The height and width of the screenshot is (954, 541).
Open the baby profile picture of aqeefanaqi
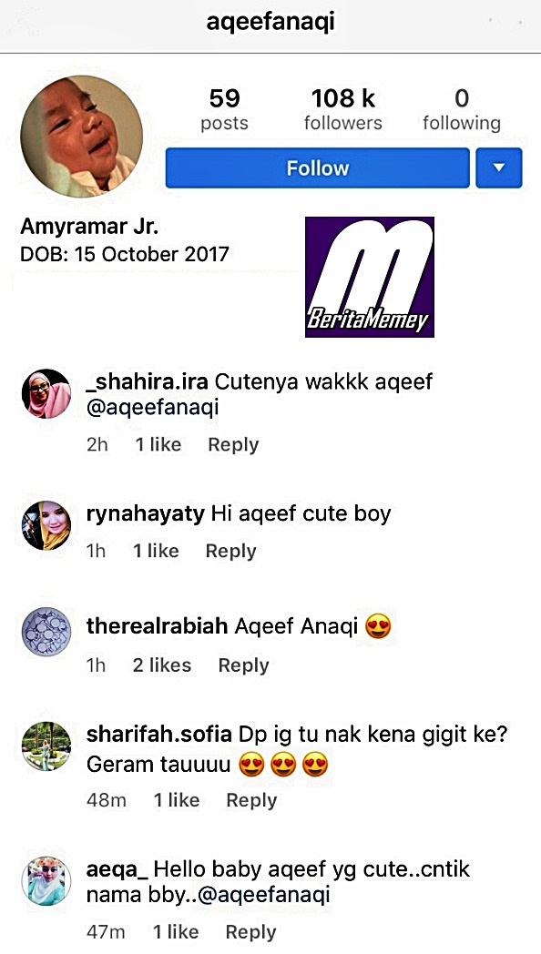coord(82,137)
